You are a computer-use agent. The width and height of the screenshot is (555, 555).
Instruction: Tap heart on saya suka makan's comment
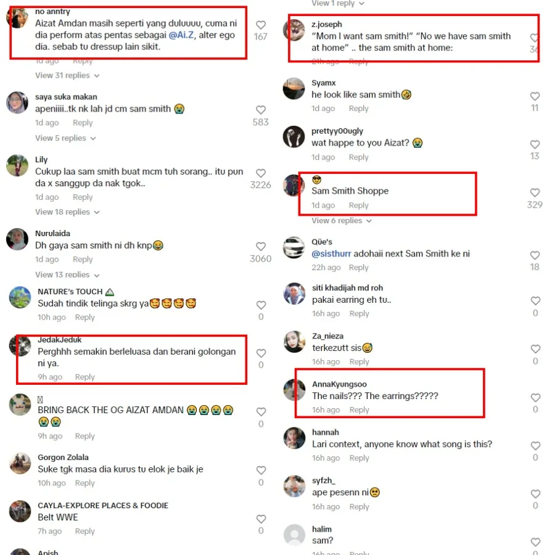(x=261, y=110)
